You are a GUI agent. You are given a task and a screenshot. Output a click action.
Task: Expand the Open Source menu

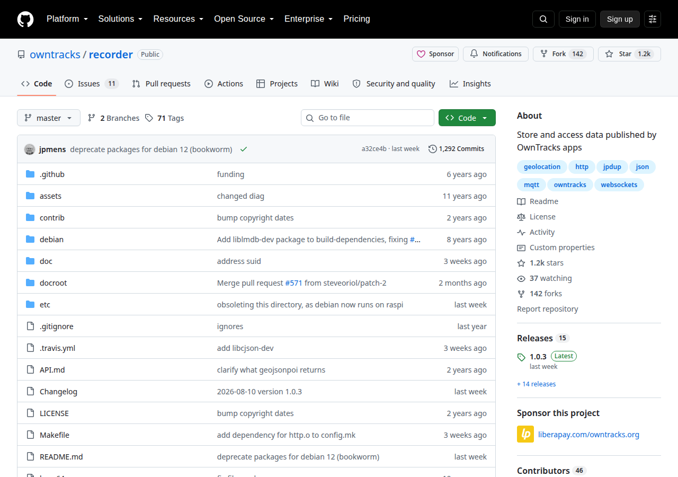(244, 19)
